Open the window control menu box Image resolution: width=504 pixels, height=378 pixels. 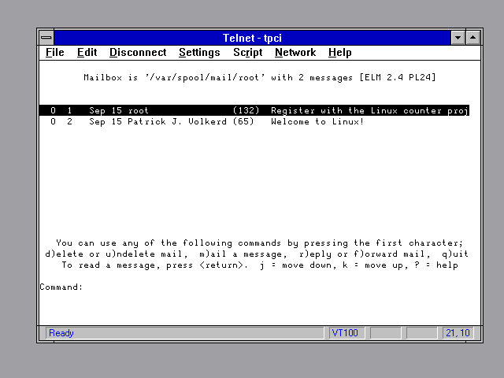(46, 38)
